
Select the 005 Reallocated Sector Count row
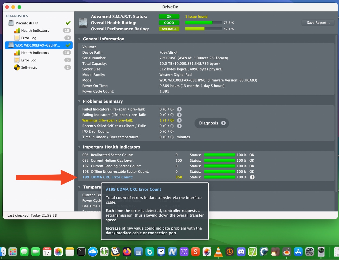click(168, 155)
